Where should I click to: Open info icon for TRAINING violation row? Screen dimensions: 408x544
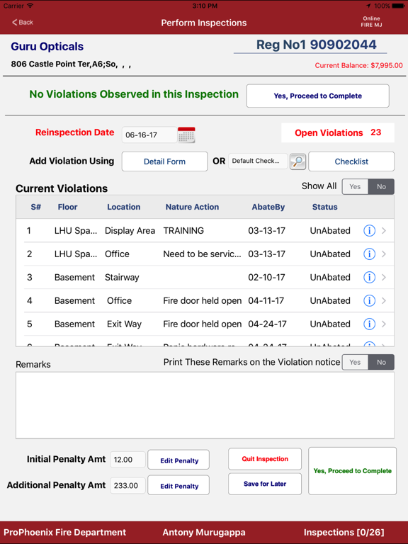click(x=369, y=231)
